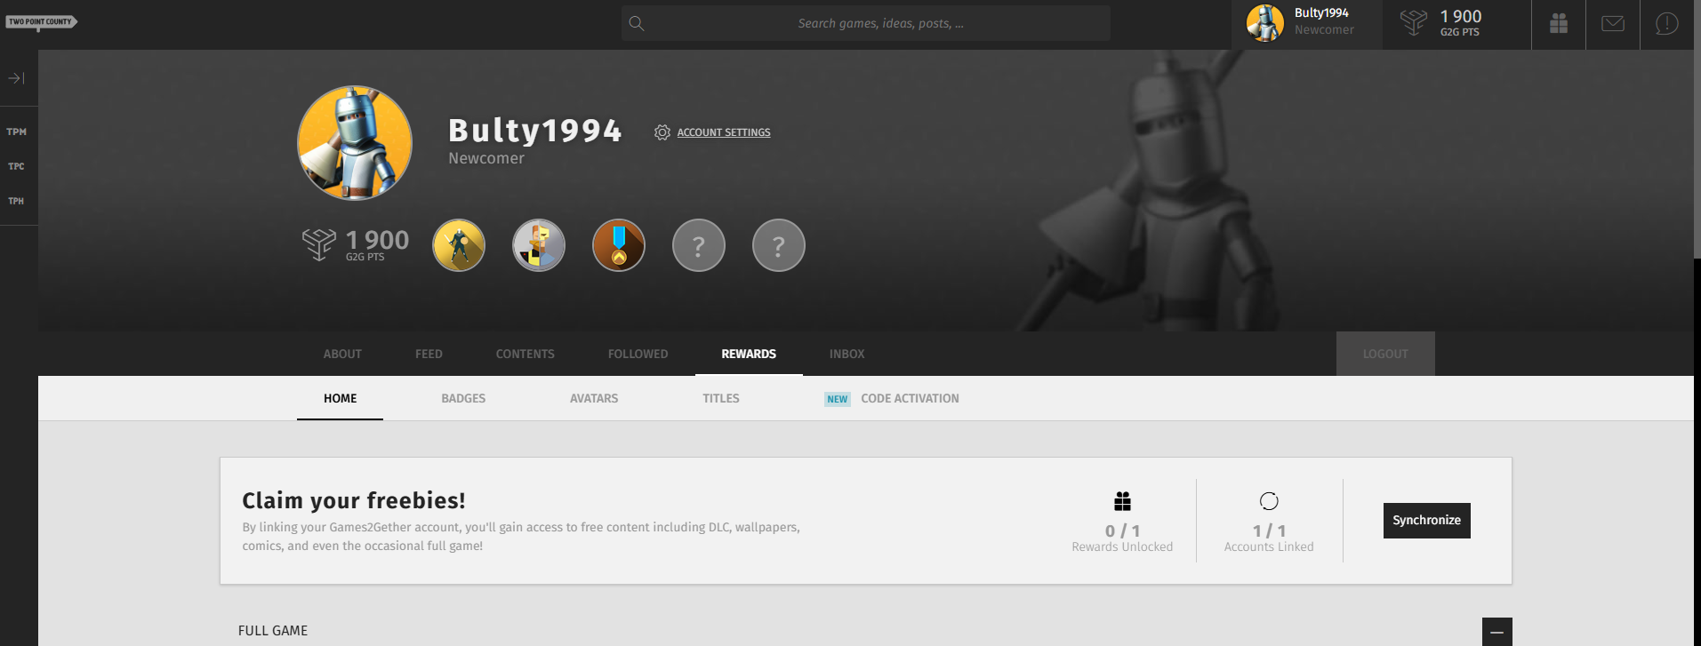Screen dimensions: 1701x646
Task: Focus the search games input field
Action: (866, 23)
